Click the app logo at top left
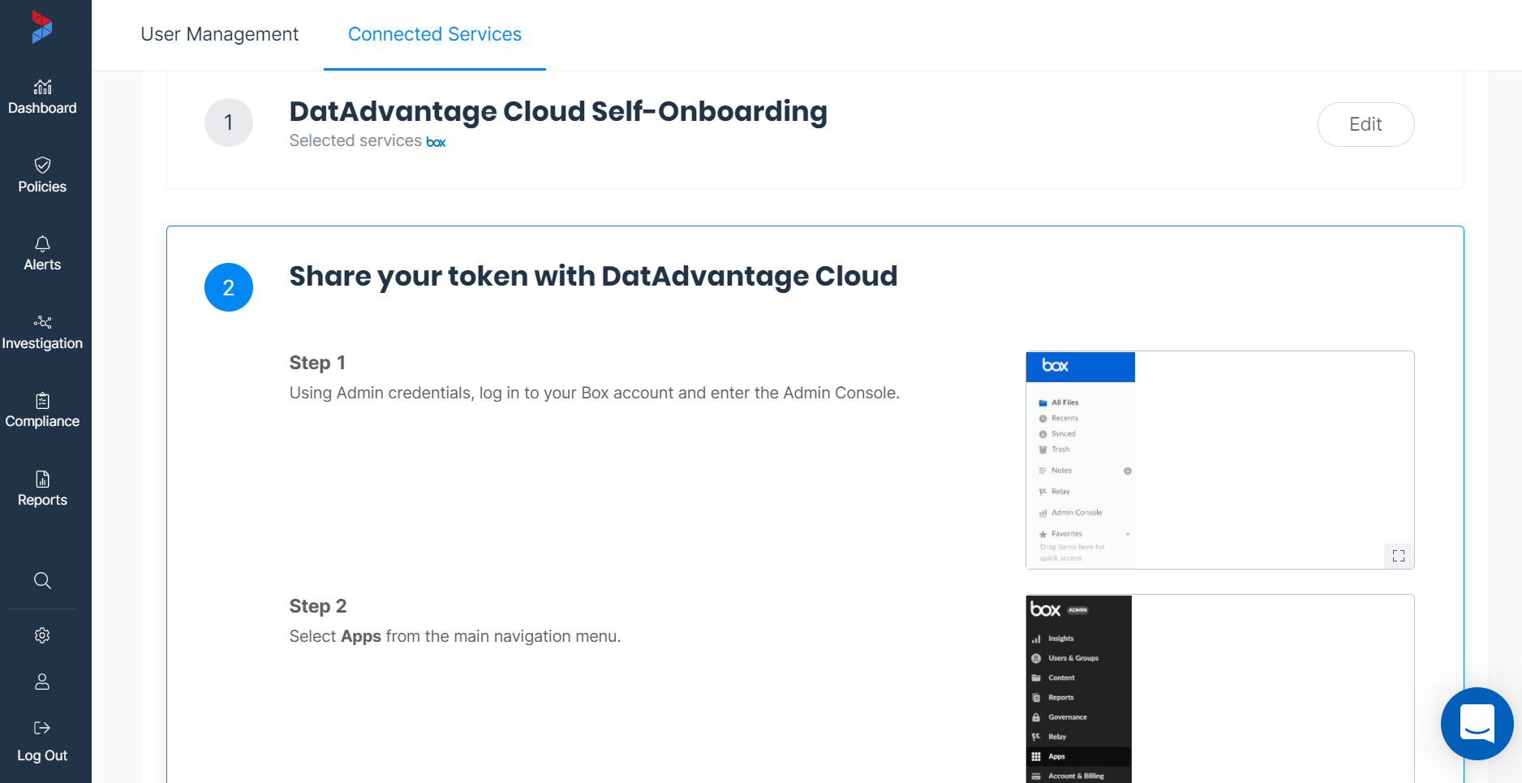The width and height of the screenshot is (1522, 783). coord(42,27)
